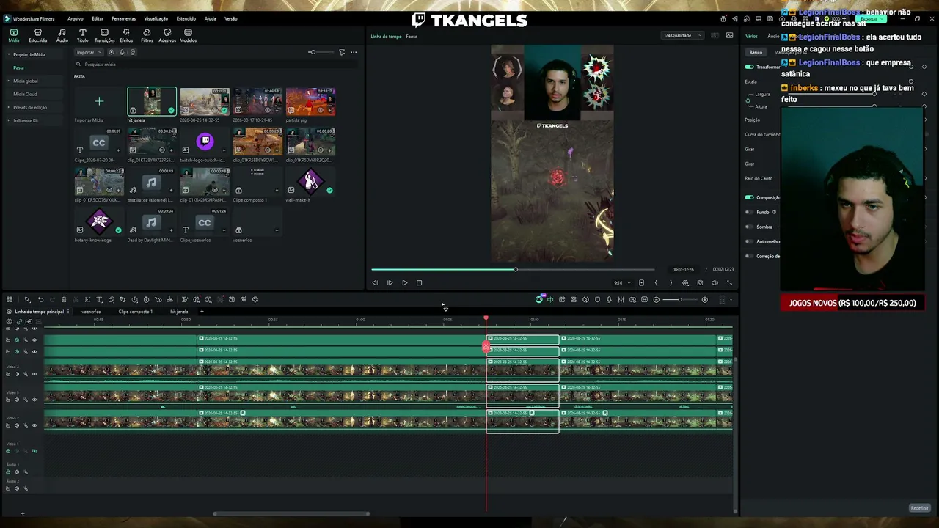This screenshot has width=939, height=528.
Task: Add a new timeline tab with plus
Action: point(202,312)
